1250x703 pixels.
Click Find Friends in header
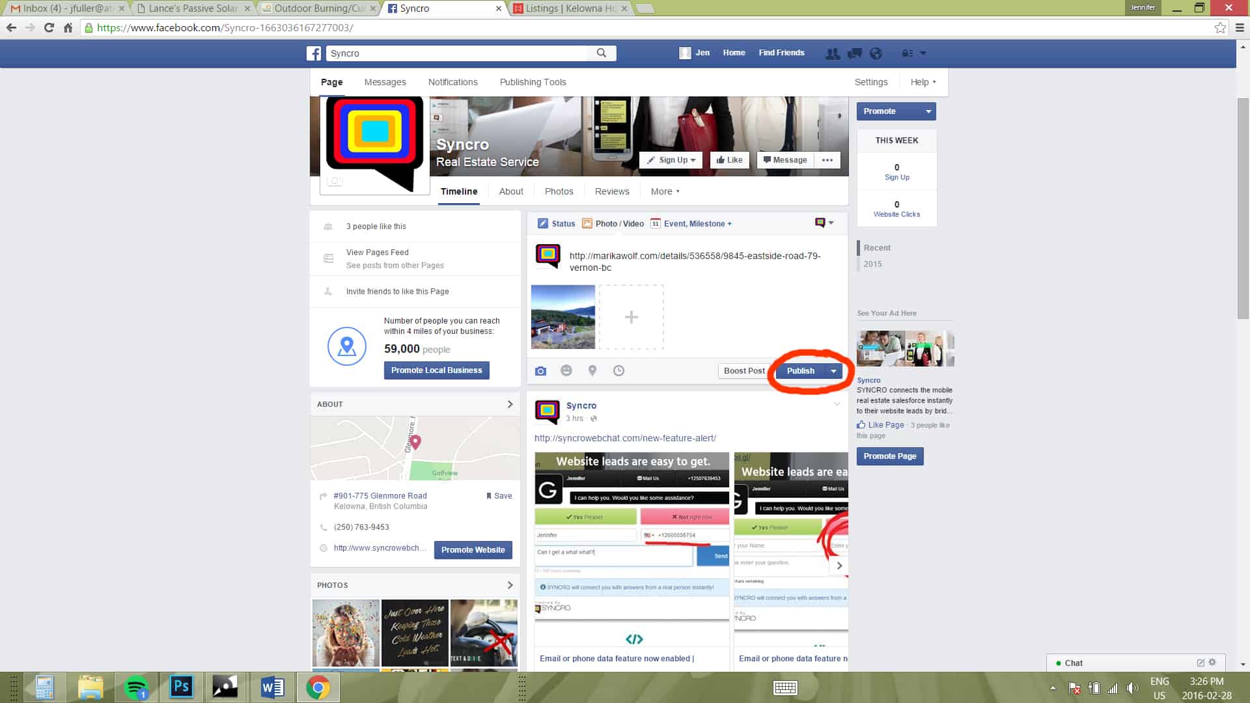pos(781,53)
